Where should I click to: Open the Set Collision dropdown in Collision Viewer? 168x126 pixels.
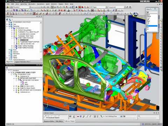click(104, 117)
